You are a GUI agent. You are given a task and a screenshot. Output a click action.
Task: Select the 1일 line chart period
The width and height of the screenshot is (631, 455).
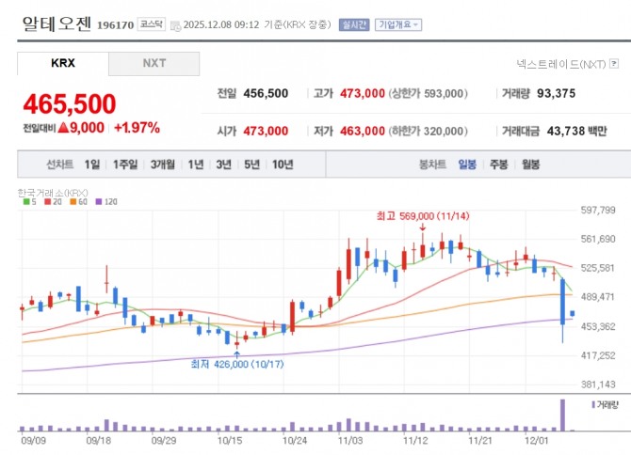(x=92, y=165)
